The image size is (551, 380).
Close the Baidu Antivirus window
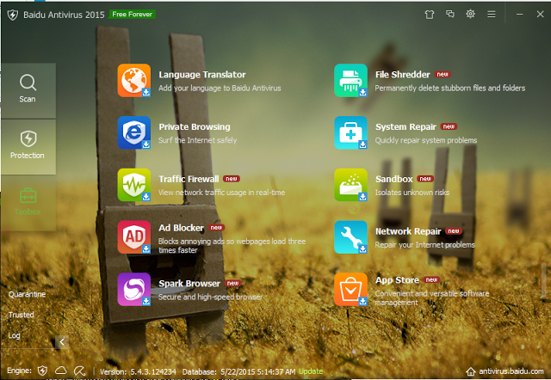click(540, 14)
